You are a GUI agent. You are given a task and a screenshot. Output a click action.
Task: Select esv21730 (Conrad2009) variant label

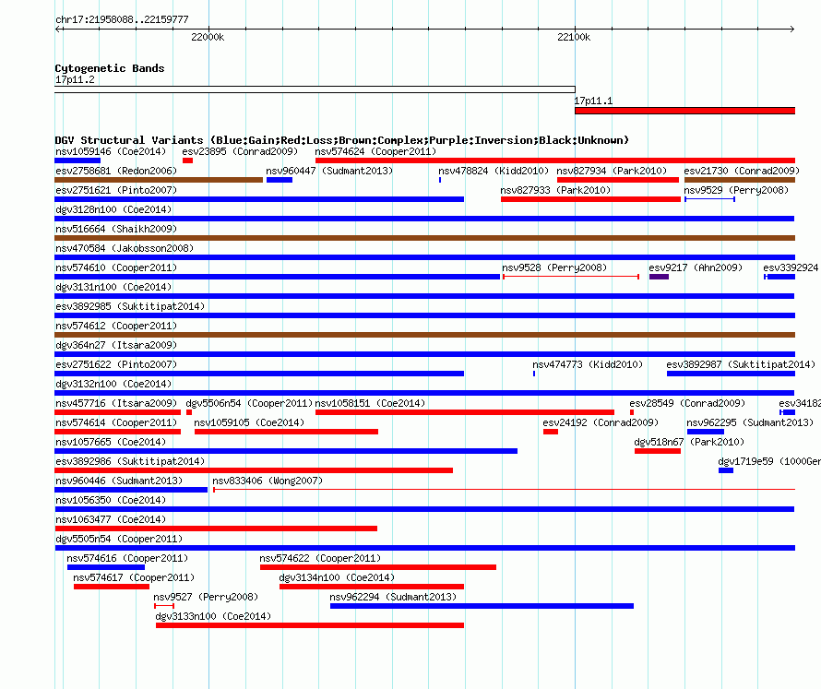click(742, 172)
